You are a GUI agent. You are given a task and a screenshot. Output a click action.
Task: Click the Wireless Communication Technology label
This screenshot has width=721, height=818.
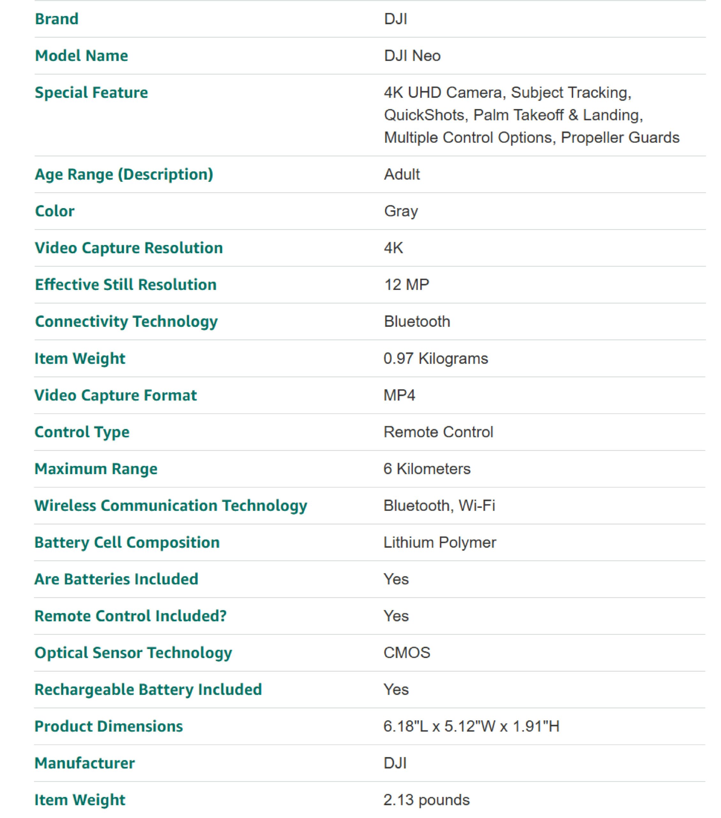[171, 506]
